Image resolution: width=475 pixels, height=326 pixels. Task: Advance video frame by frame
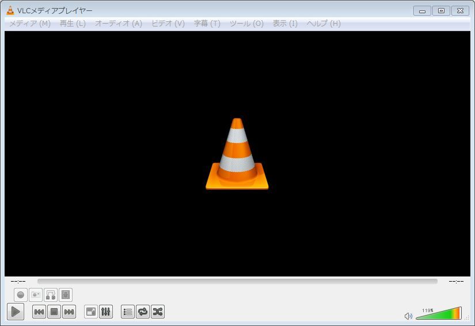pos(66,295)
